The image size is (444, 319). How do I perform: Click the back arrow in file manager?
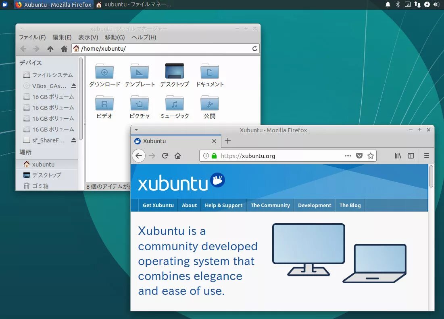(23, 49)
